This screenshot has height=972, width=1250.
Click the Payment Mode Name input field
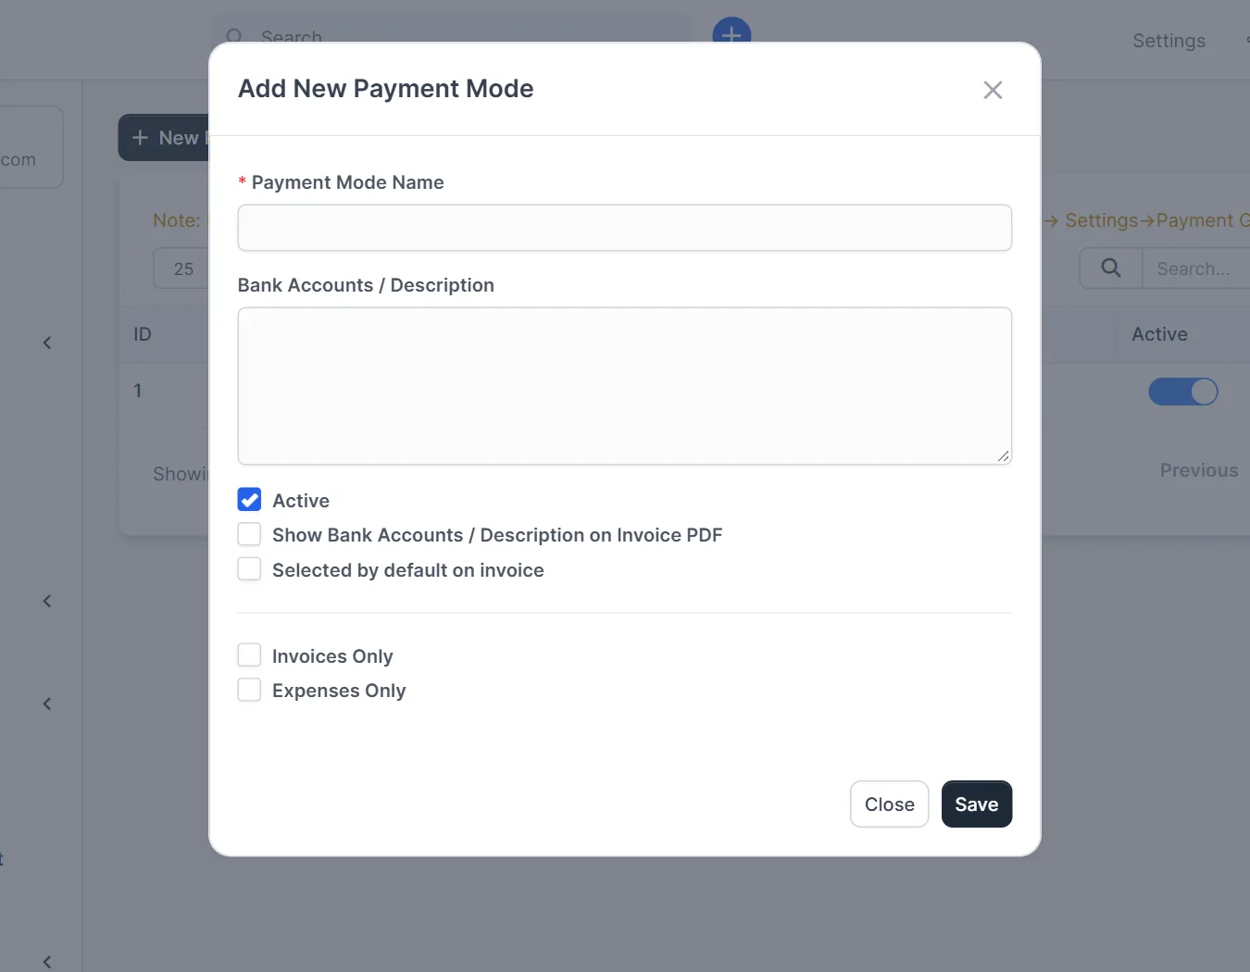625,228
